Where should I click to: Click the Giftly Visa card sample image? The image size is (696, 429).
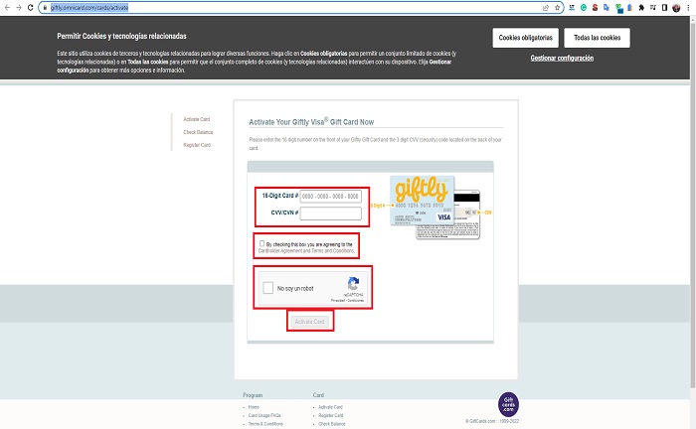(423, 201)
